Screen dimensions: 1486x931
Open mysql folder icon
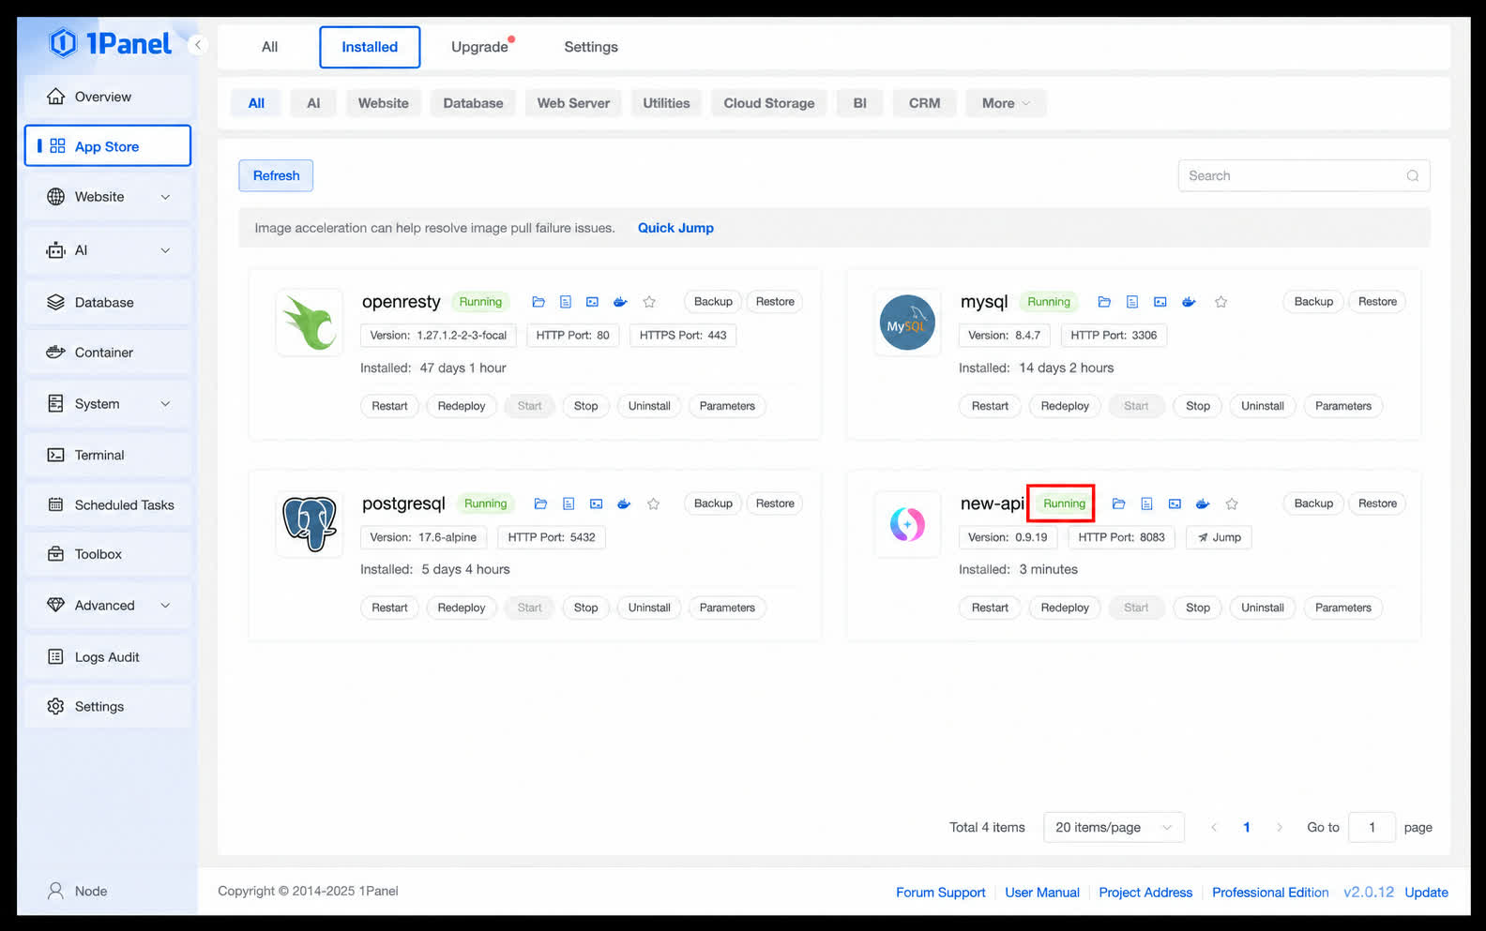coord(1104,302)
